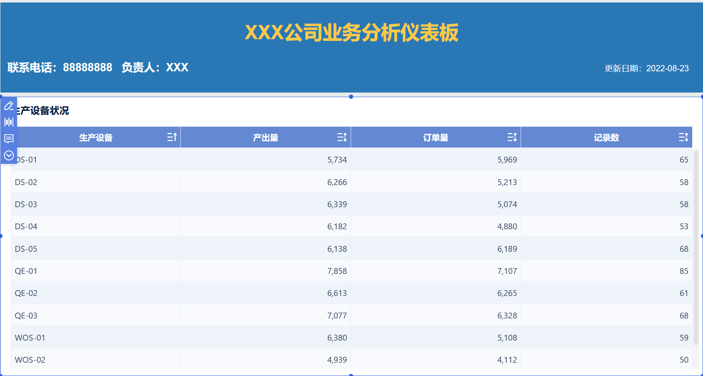
Task: Expand the circled down-arrow on the floating toolbar
Action: pos(9,155)
